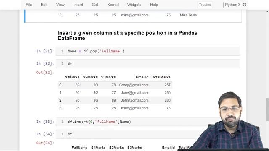Click the FullName column header in Out[34]

tap(79, 148)
